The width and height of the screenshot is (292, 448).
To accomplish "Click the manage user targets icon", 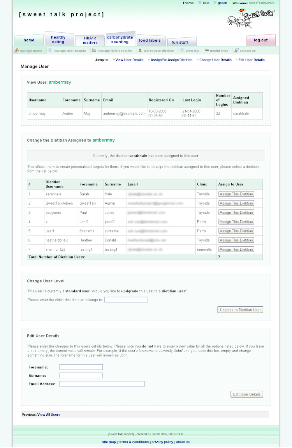I will click(x=50, y=51).
